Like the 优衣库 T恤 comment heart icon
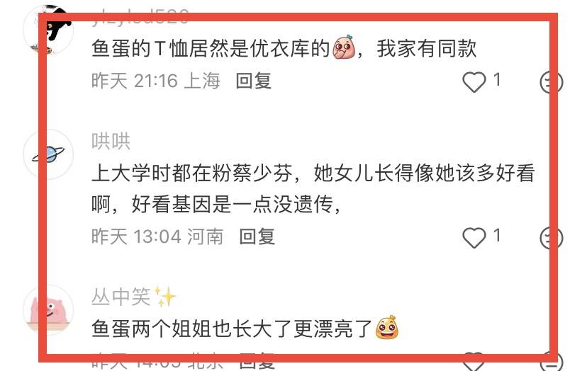587x371 pixels. pyautogui.click(x=474, y=82)
